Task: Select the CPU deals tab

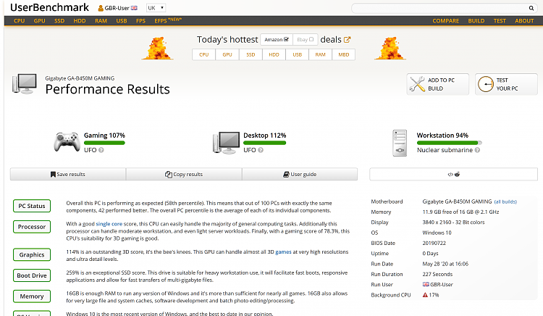Action: pyautogui.click(x=203, y=55)
